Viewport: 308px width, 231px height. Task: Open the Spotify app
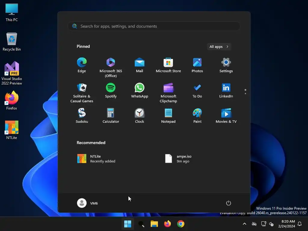point(111,91)
